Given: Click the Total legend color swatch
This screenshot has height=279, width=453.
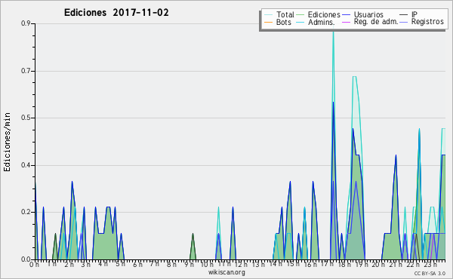Looking at the screenshot, I should 268,15.
